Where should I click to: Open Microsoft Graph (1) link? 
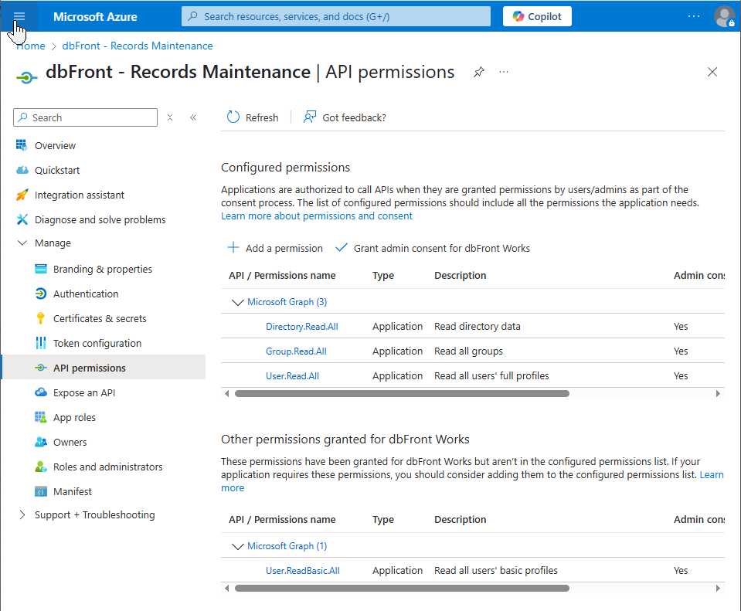(287, 546)
